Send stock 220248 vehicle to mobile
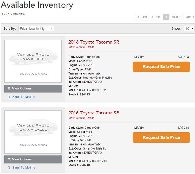This screenshot has height=174, width=195. [x=24, y=168]
